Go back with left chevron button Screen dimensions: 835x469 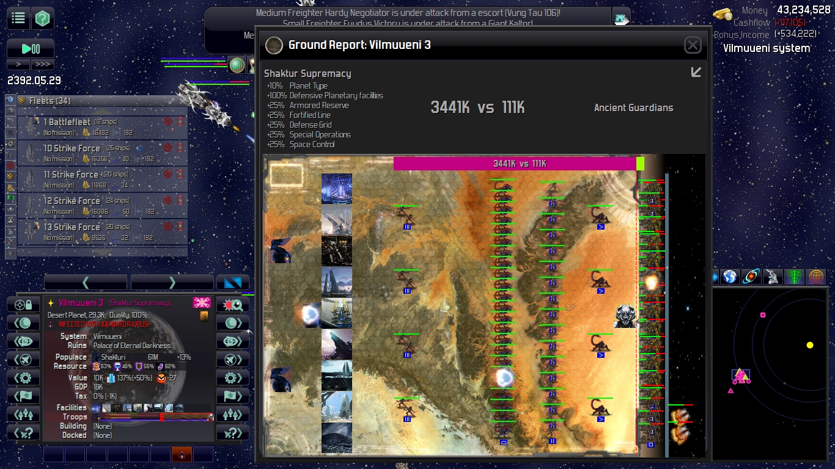[x=86, y=282]
